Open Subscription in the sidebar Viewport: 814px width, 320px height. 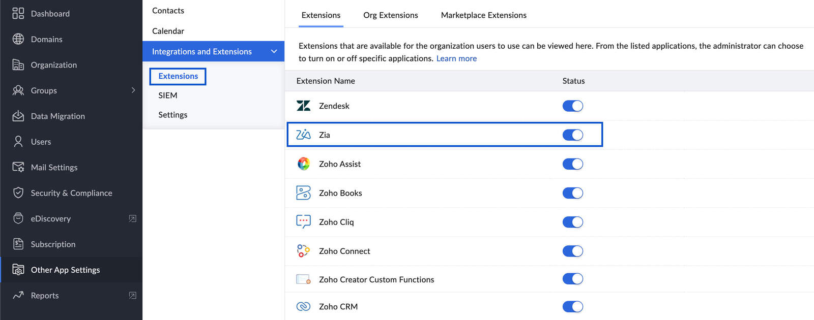point(53,244)
